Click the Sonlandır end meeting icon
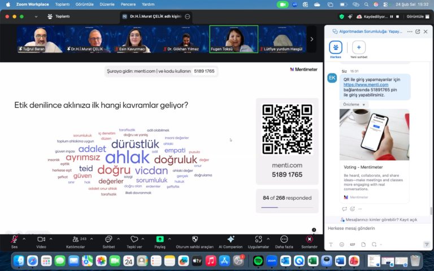 click(x=309, y=239)
